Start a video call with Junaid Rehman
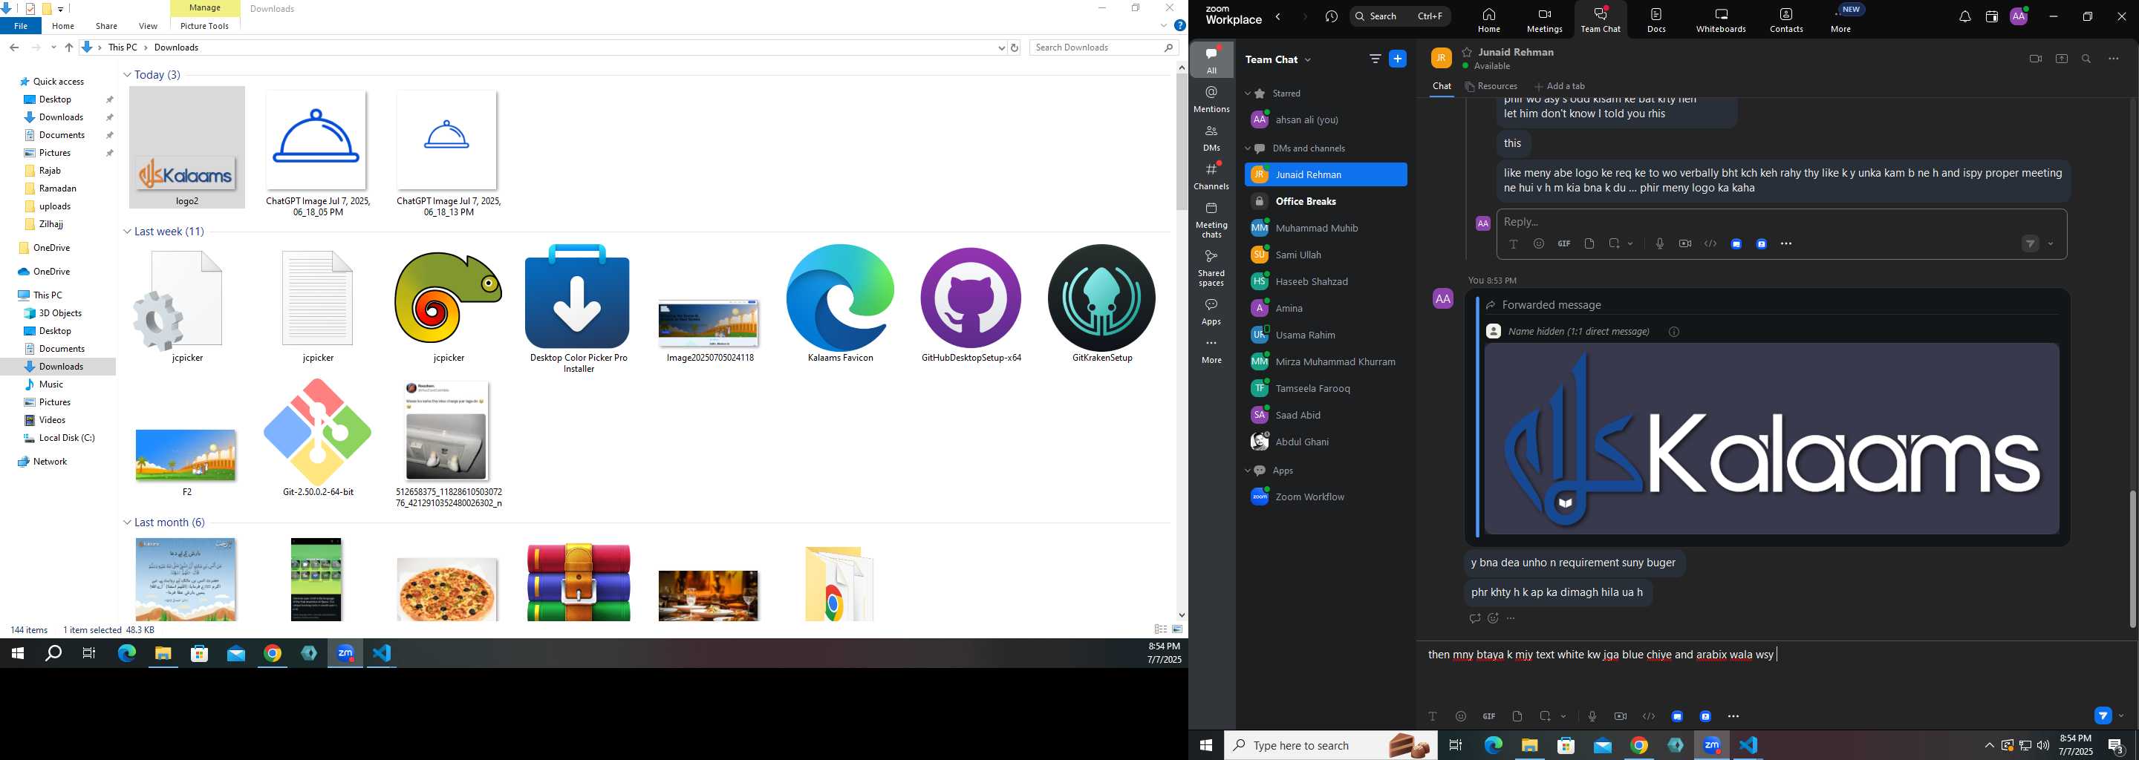The image size is (2139, 760). [2035, 59]
